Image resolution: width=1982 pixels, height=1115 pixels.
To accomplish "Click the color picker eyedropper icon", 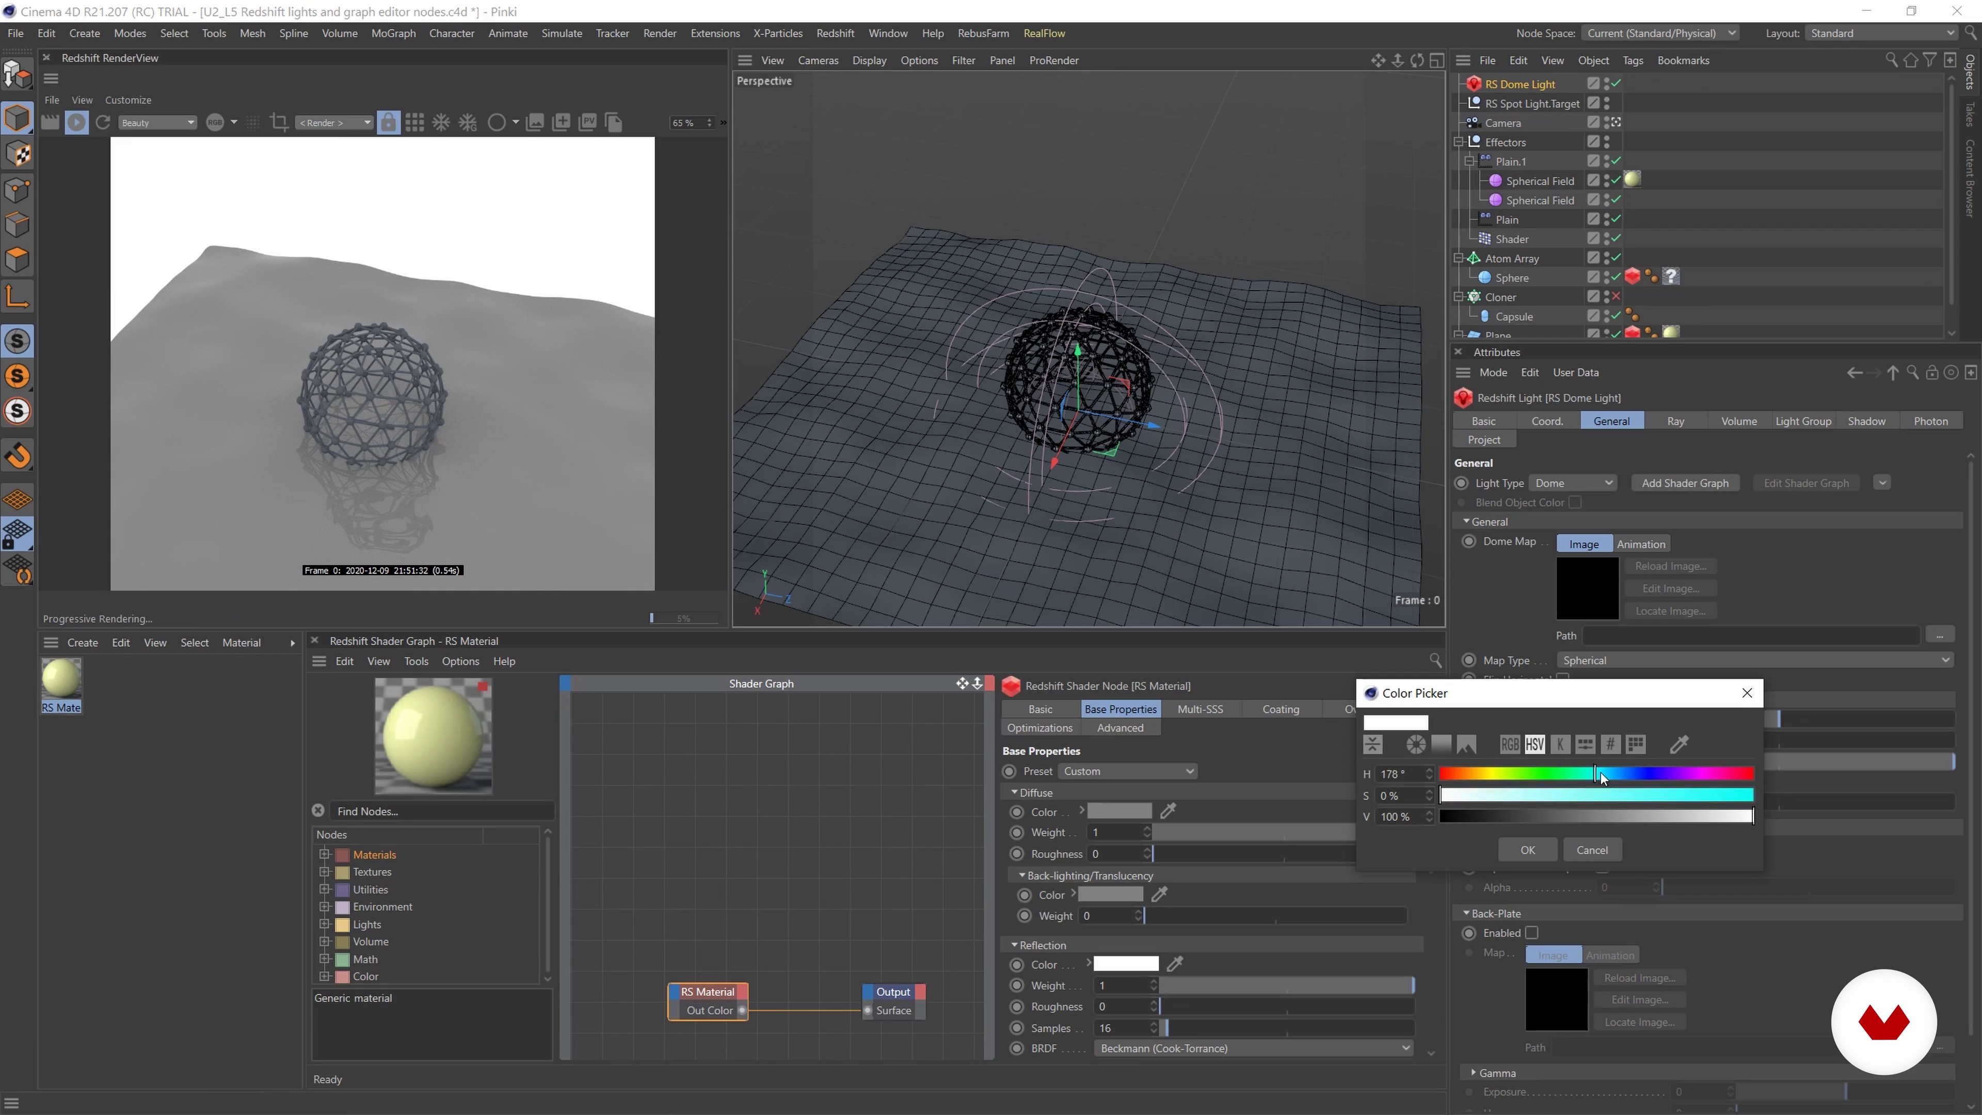I will 1679,744.
